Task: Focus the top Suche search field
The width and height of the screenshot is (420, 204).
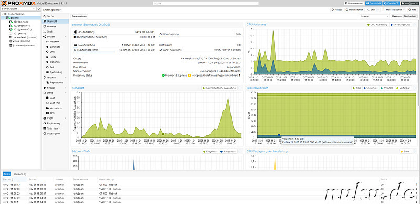Action: click(206, 3)
